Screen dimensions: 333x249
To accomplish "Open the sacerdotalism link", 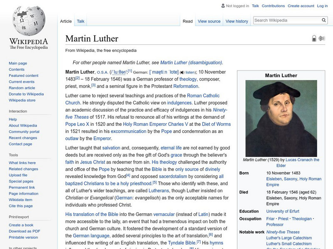I will (173, 176).
